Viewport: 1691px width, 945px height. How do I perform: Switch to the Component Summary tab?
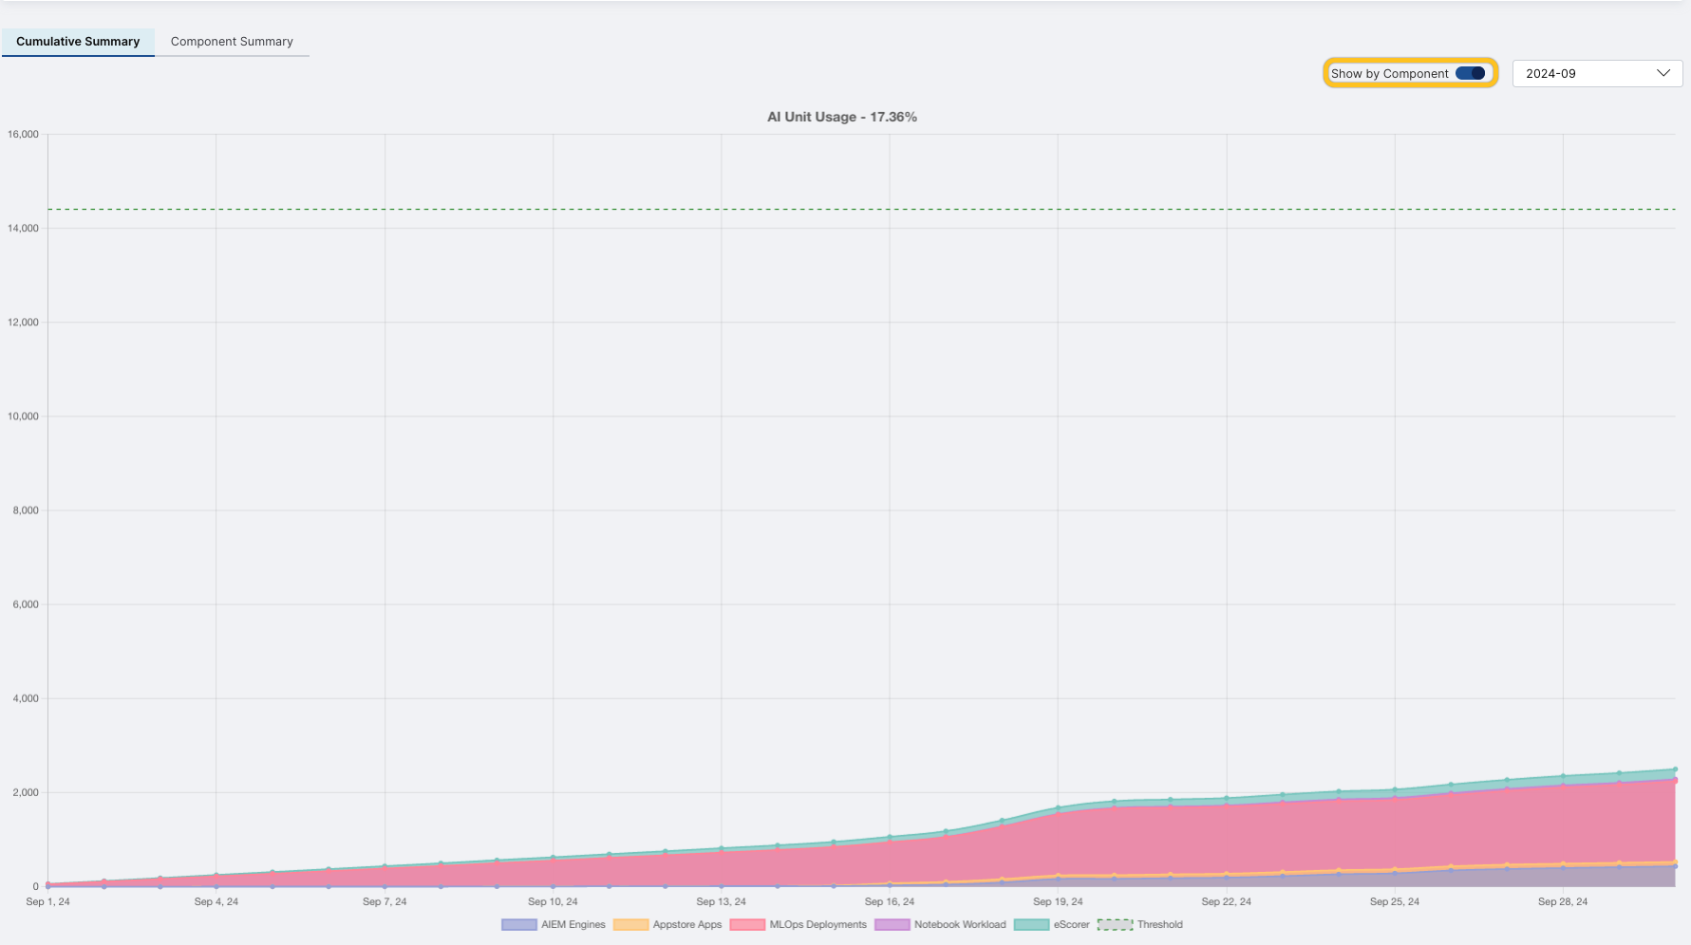[232, 42]
